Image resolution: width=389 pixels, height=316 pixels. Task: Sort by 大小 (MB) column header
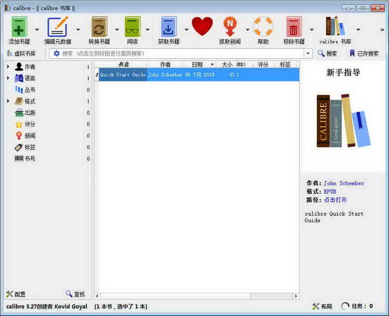(234, 64)
